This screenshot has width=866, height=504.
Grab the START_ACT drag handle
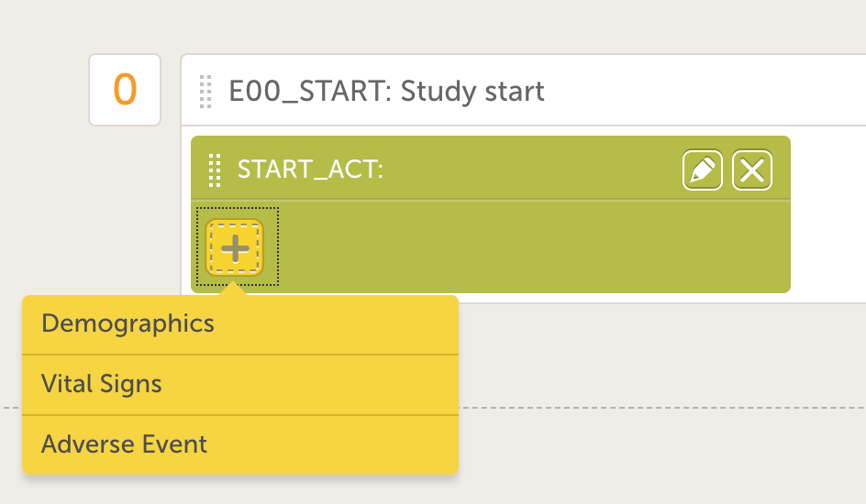(x=215, y=170)
